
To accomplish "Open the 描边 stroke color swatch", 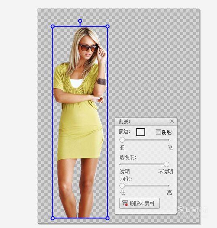I will [x=141, y=132].
